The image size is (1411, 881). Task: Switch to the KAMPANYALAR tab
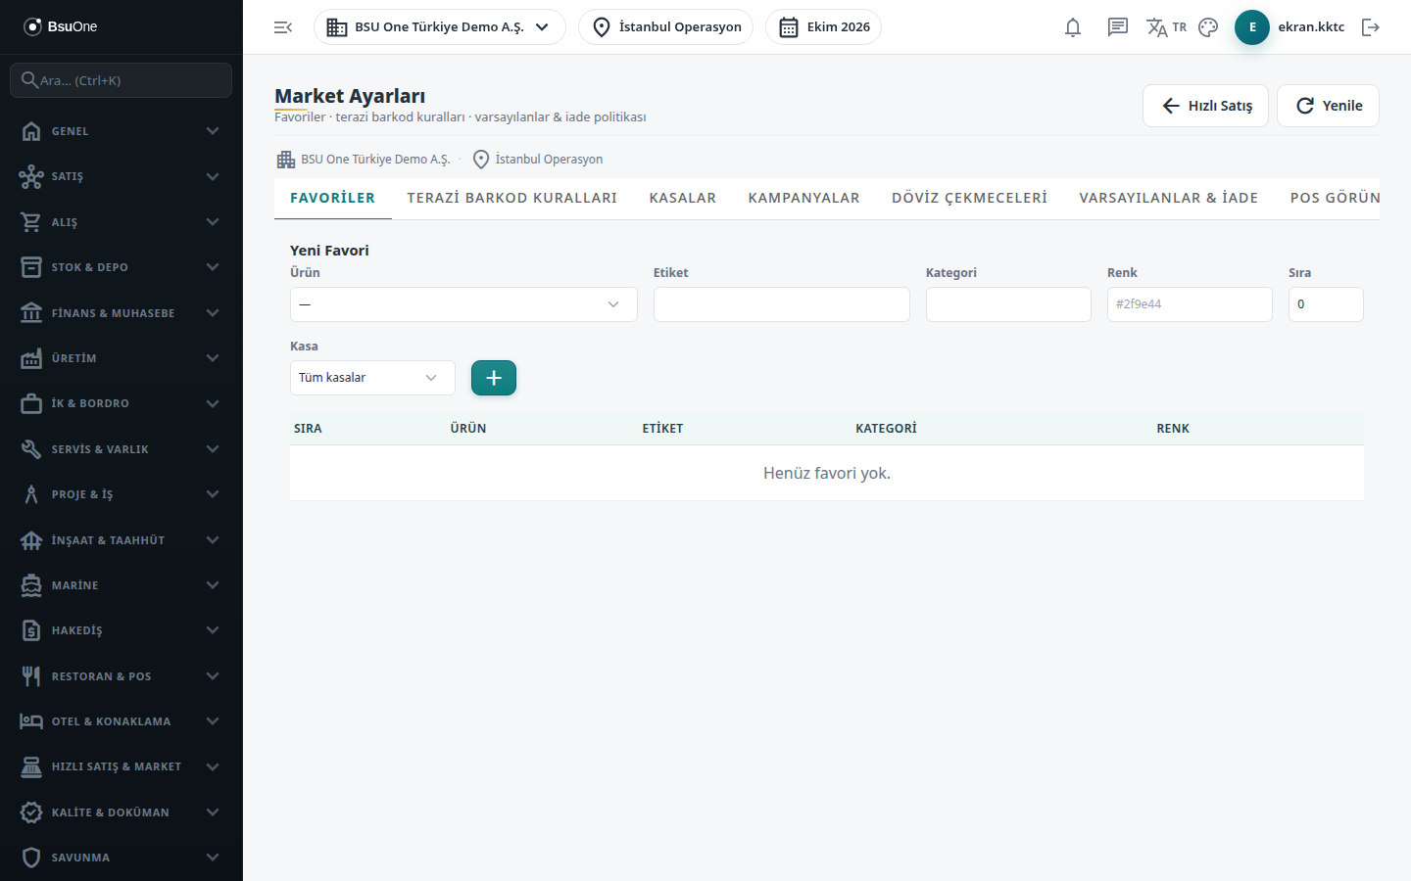[x=804, y=198]
